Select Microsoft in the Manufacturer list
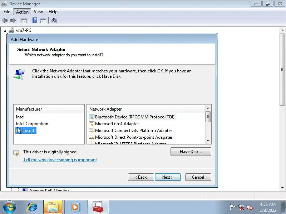This screenshot has width=286, height=214. [26, 131]
